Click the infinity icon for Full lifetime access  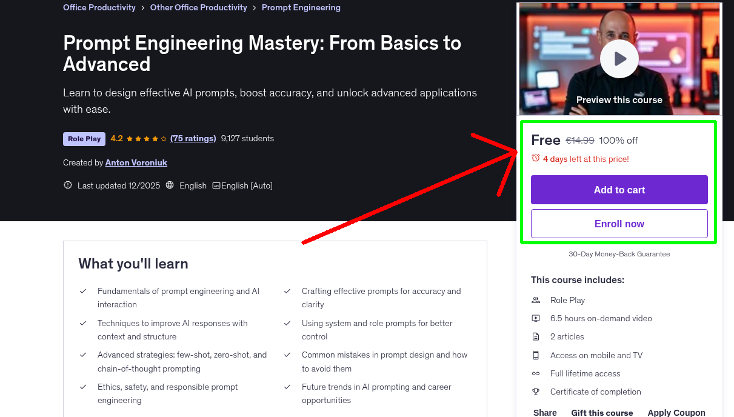point(536,373)
